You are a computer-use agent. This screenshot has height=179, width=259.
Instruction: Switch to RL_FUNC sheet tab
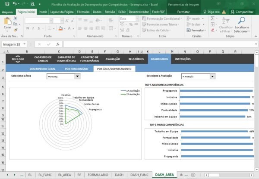(x=45, y=175)
